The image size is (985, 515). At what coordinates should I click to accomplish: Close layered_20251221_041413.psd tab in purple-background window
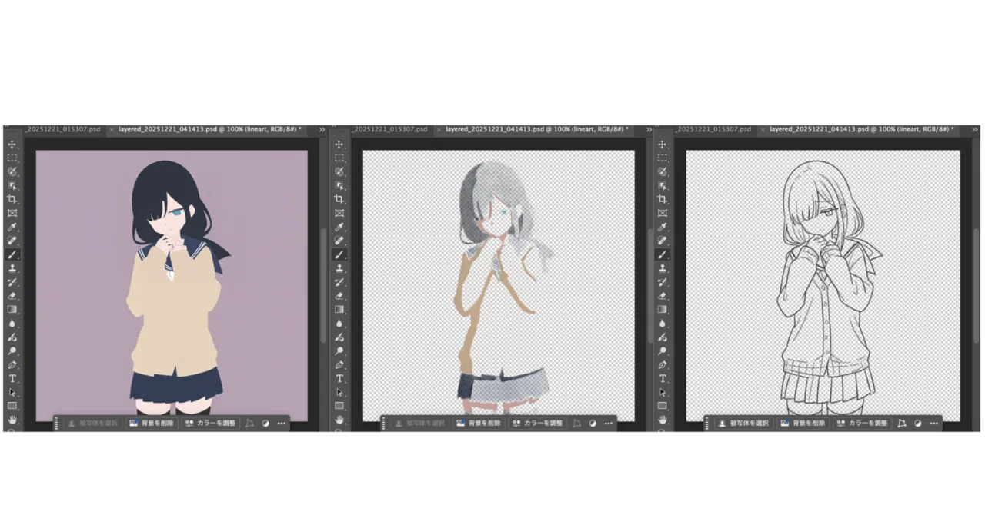(x=112, y=130)
